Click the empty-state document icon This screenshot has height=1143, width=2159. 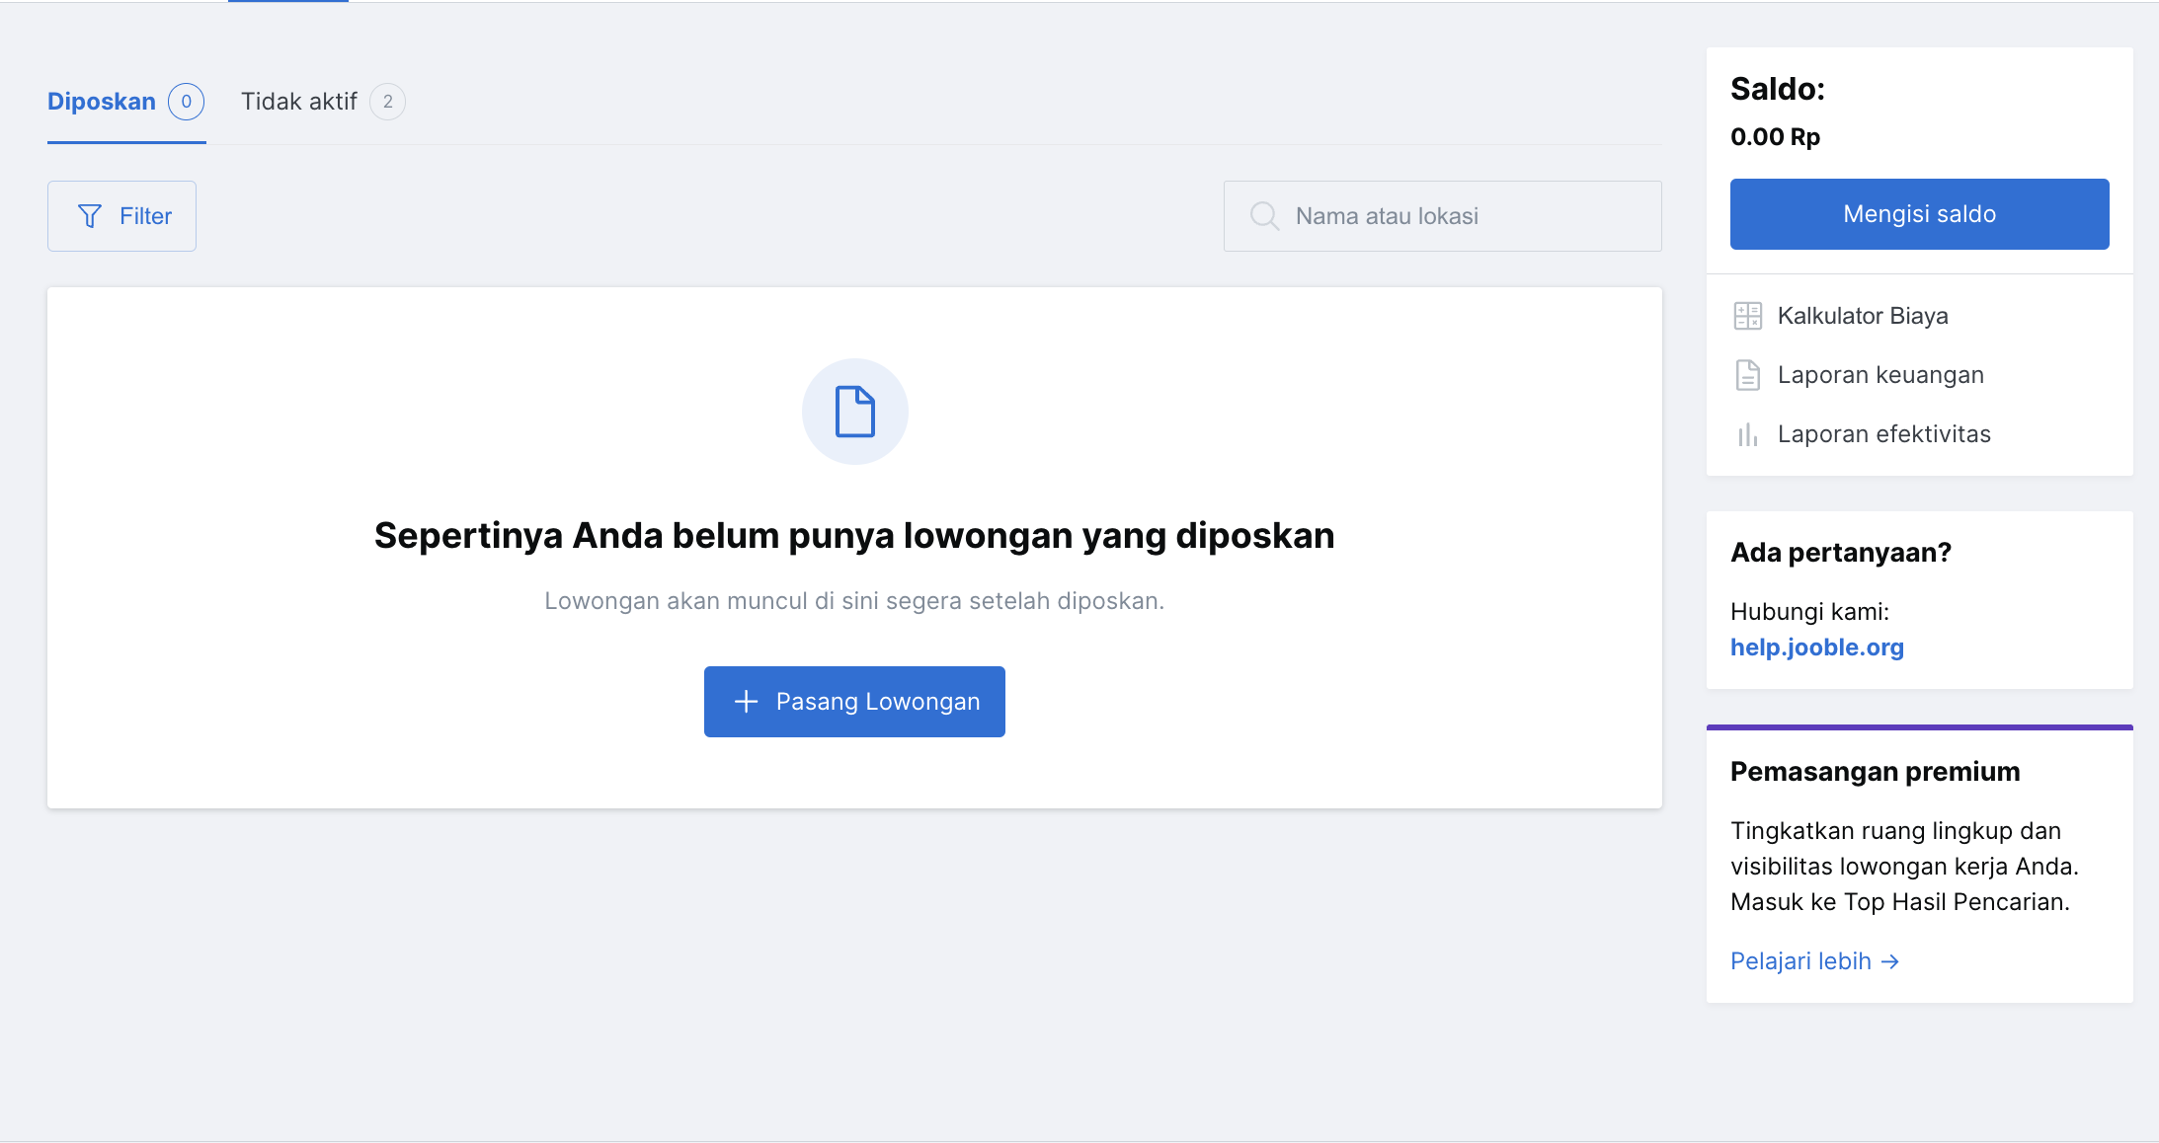point(854,412)
